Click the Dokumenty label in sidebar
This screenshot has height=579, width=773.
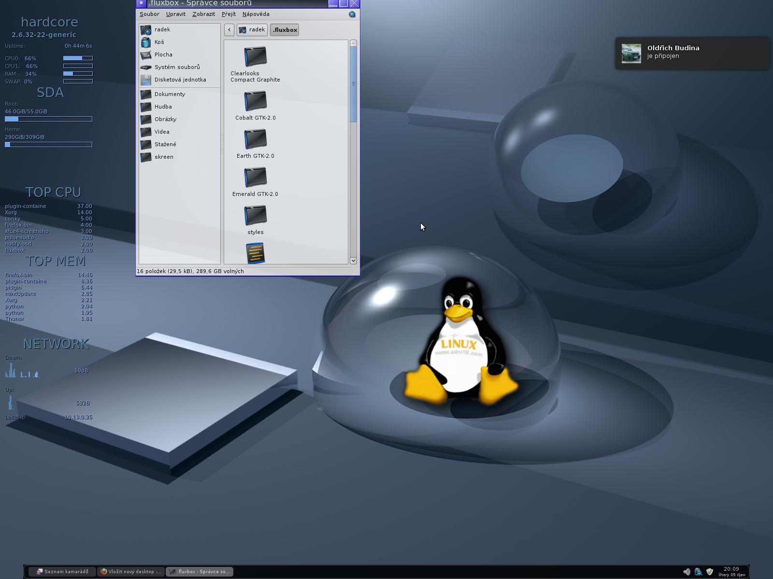pos(170,94)
